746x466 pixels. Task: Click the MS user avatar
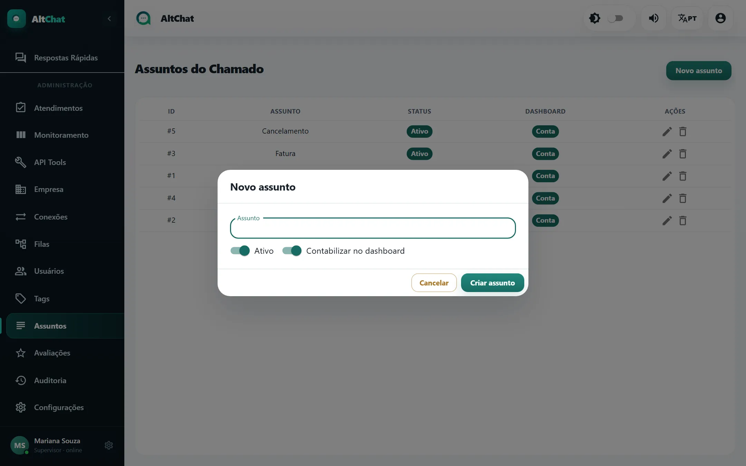(20, 445)
